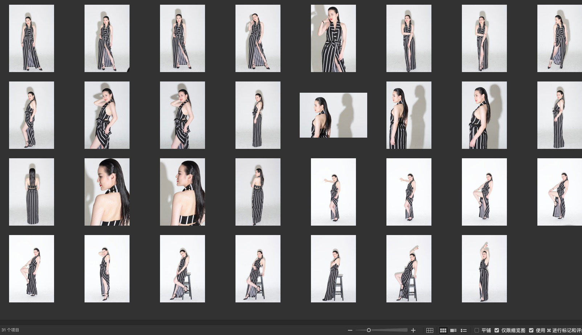Toggle 使用 ⌘ 进行标记和评级 checkbox
The image size is (582, 335).
click(x=531, y=330)
